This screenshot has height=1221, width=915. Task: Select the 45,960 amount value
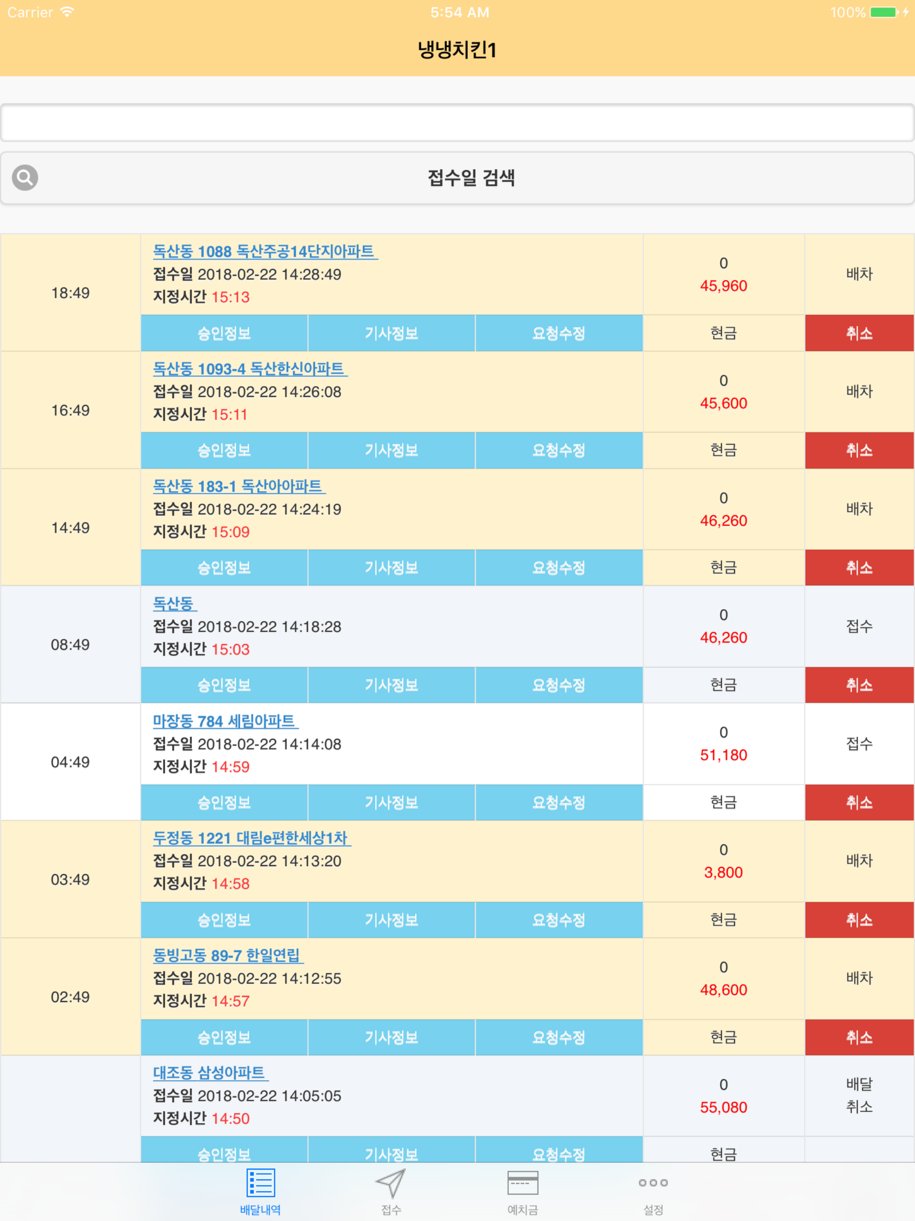click(x=723, y=286)
